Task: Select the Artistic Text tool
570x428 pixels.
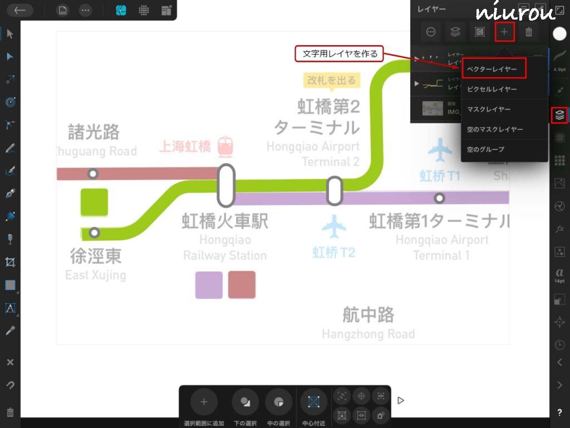Action: 10,308
